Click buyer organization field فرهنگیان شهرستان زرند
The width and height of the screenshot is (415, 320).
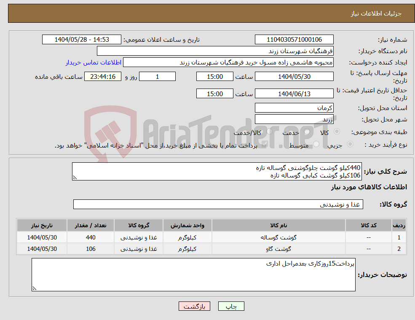tap(215, 51)
